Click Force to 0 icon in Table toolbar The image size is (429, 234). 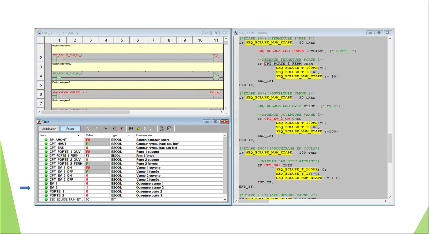[106, 129]
